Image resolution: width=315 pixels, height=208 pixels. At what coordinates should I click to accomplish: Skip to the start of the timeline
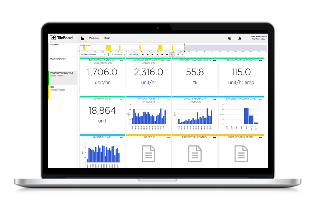click(142, 55)
